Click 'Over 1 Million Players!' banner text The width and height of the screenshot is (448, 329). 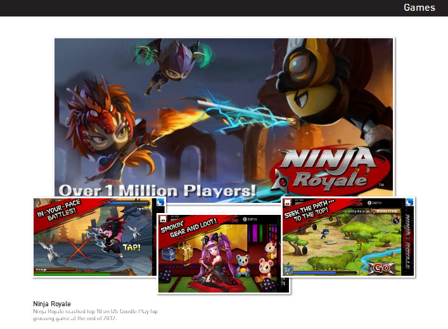coord(157,191)
